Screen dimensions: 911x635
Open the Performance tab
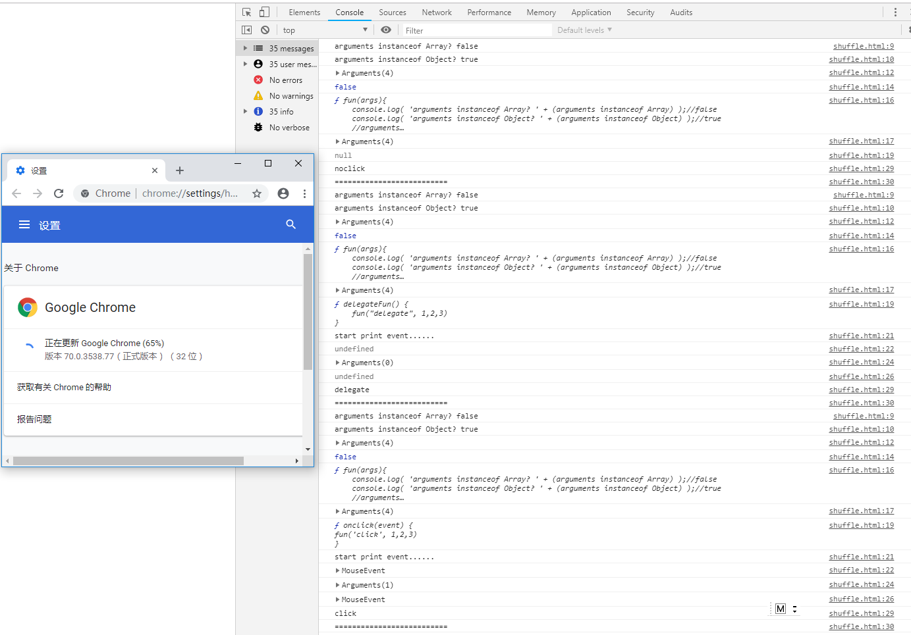pos(489,13)
